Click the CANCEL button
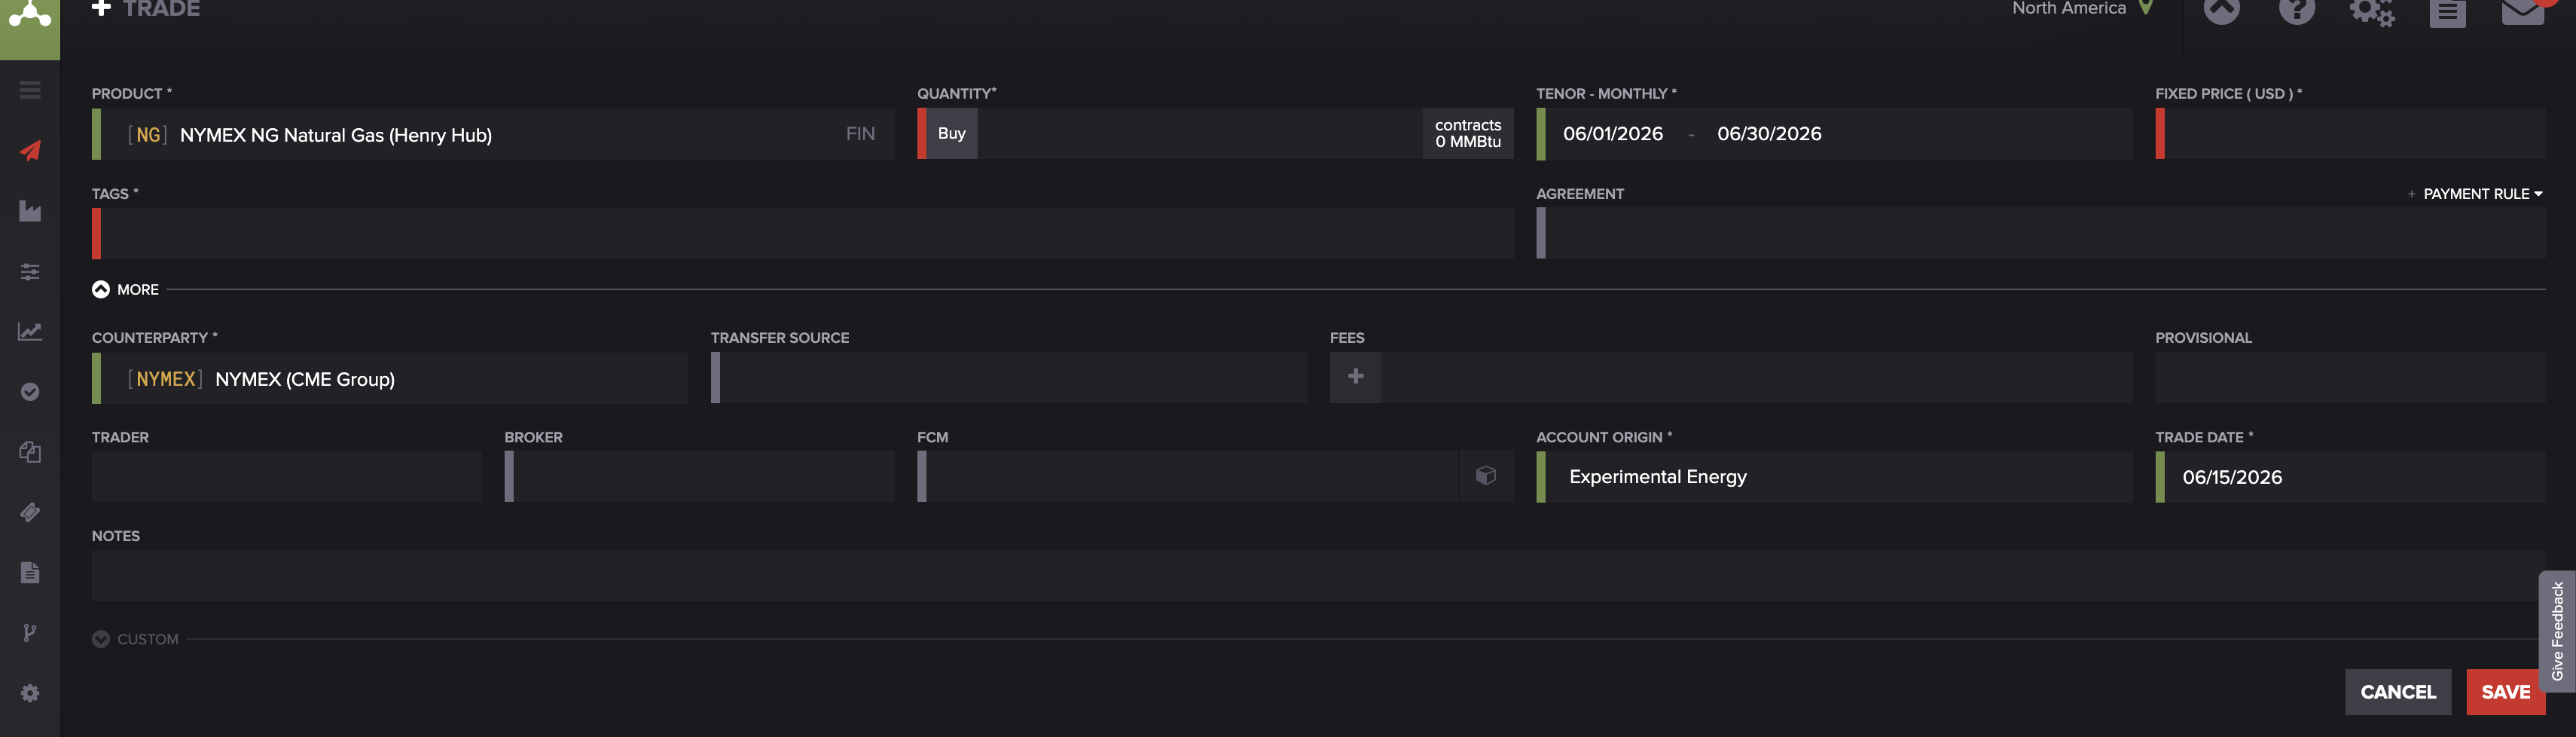2576x737 pixels. [x=2398, y=692]
